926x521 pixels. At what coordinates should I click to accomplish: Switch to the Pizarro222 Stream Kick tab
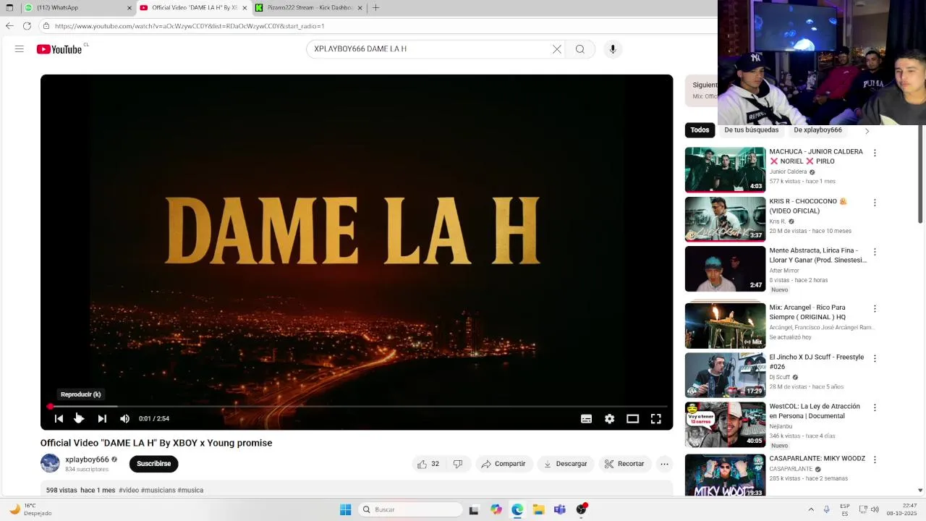[309, 8]
